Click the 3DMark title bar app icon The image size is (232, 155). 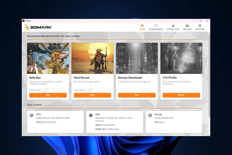(23, 21)
